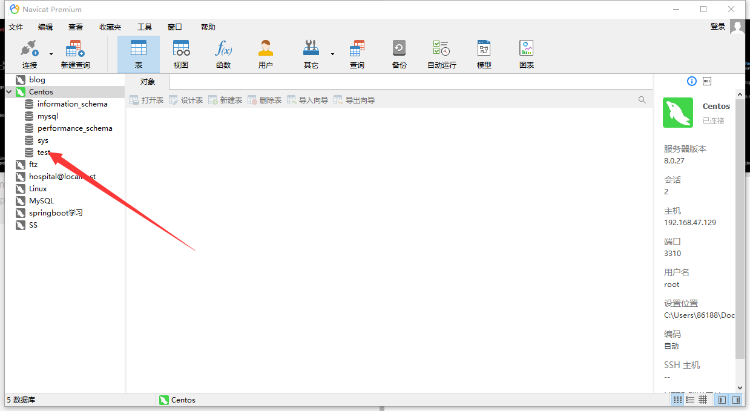Click the server version value 8.0.27

(x=674, y=161)
